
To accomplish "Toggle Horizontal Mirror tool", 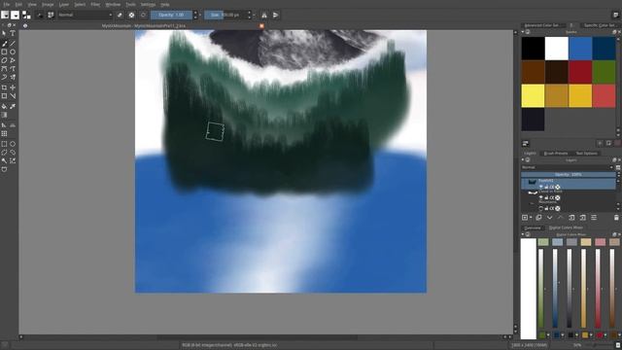I will [x=264, y=16].
